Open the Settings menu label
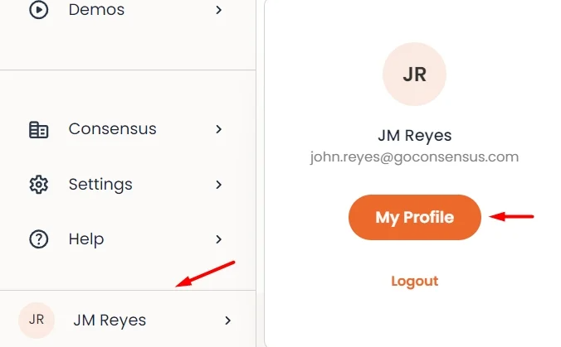 pyautogui.click(x=100, y=185)
